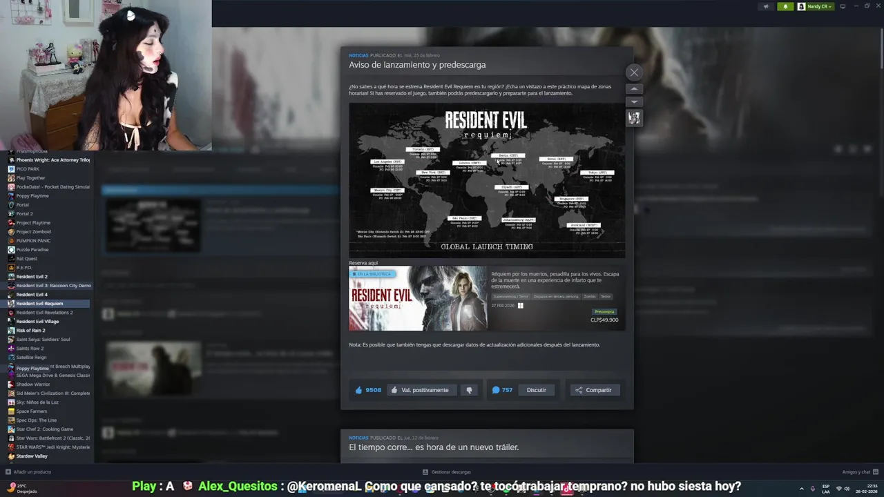
Task: Select Space Farmers in library list
Action: (48, 411)
